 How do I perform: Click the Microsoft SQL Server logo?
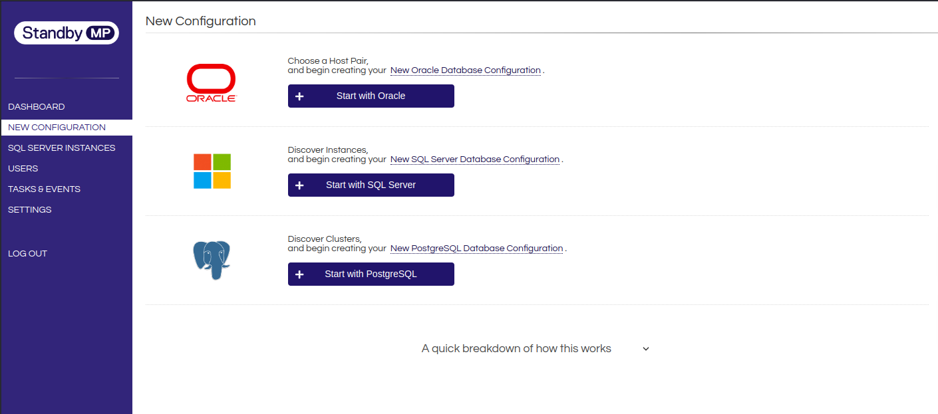point(212,171)
